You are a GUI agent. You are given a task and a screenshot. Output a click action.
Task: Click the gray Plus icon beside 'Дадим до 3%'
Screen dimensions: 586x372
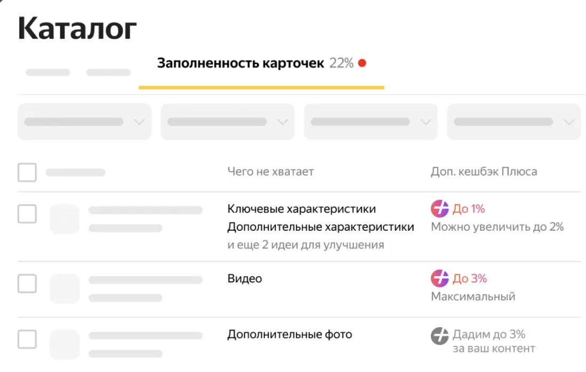[440, 335]
